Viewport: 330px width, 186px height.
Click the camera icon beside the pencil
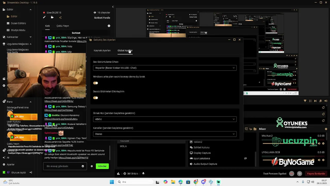click(x=52, y=17)
